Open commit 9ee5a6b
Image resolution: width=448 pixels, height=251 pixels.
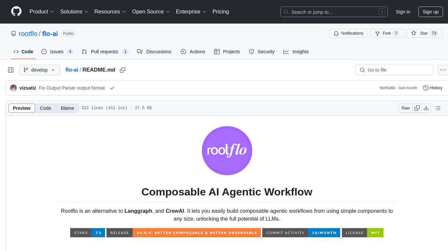click(x=387, y=88)
